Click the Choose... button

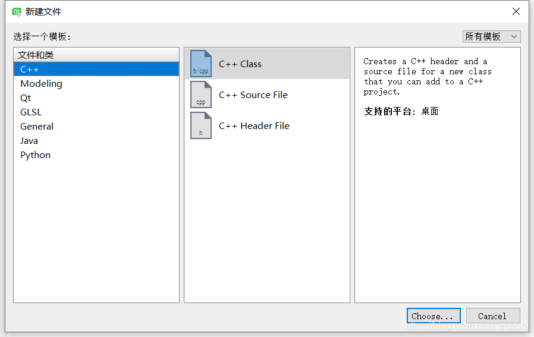click(x=434, y=316)
